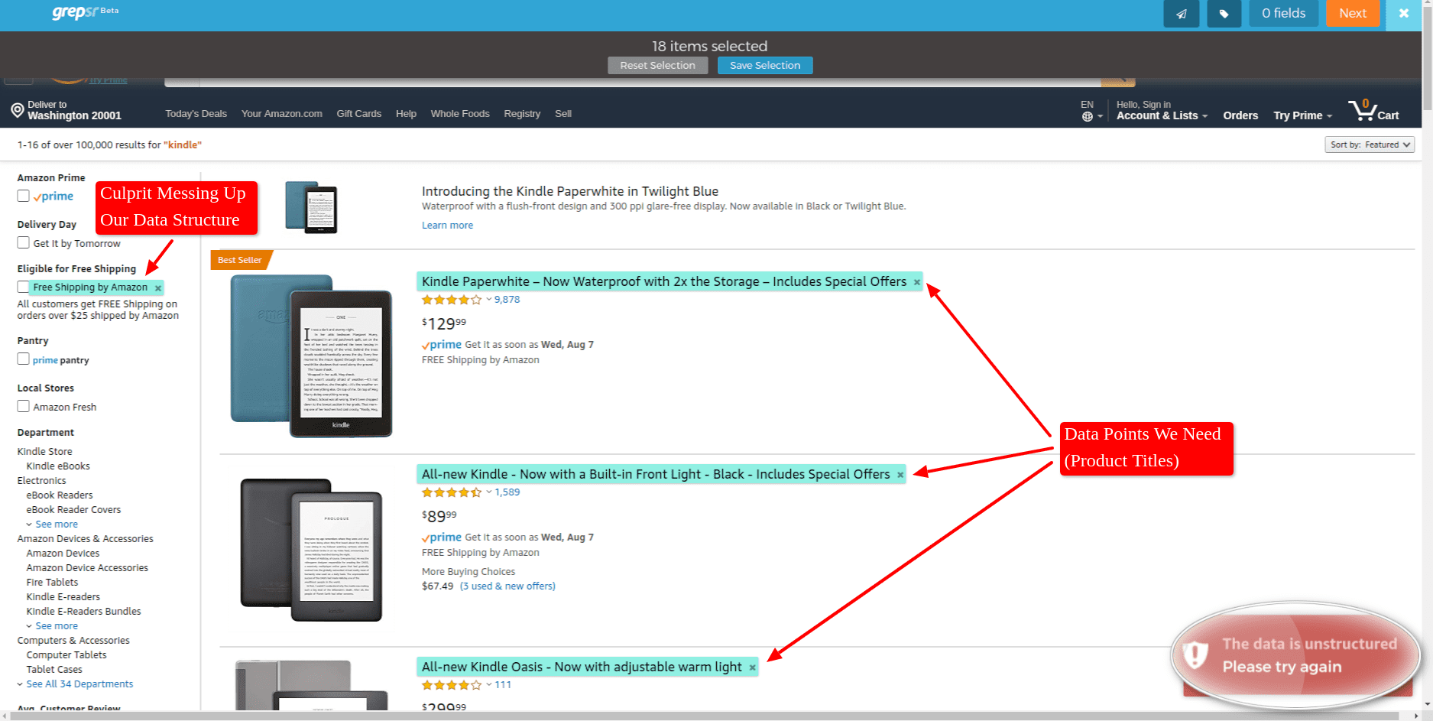Open the language globe EN selector
This screenshot has width=1433, height=721.
tap(1091, 111)
